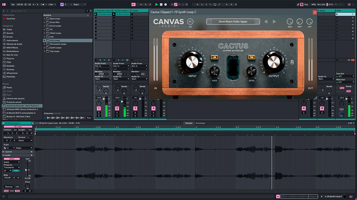Screen dimensions: 357x200
Task: Open the Cactus preset browser icon
Action: pyautogui.click(x=210, y=22)
